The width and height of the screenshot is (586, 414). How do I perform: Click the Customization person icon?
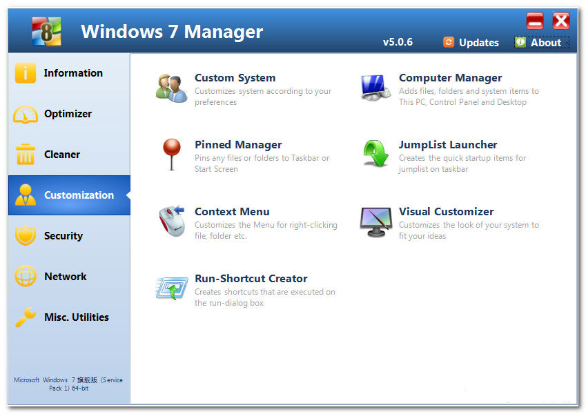[x=25, y=195]
